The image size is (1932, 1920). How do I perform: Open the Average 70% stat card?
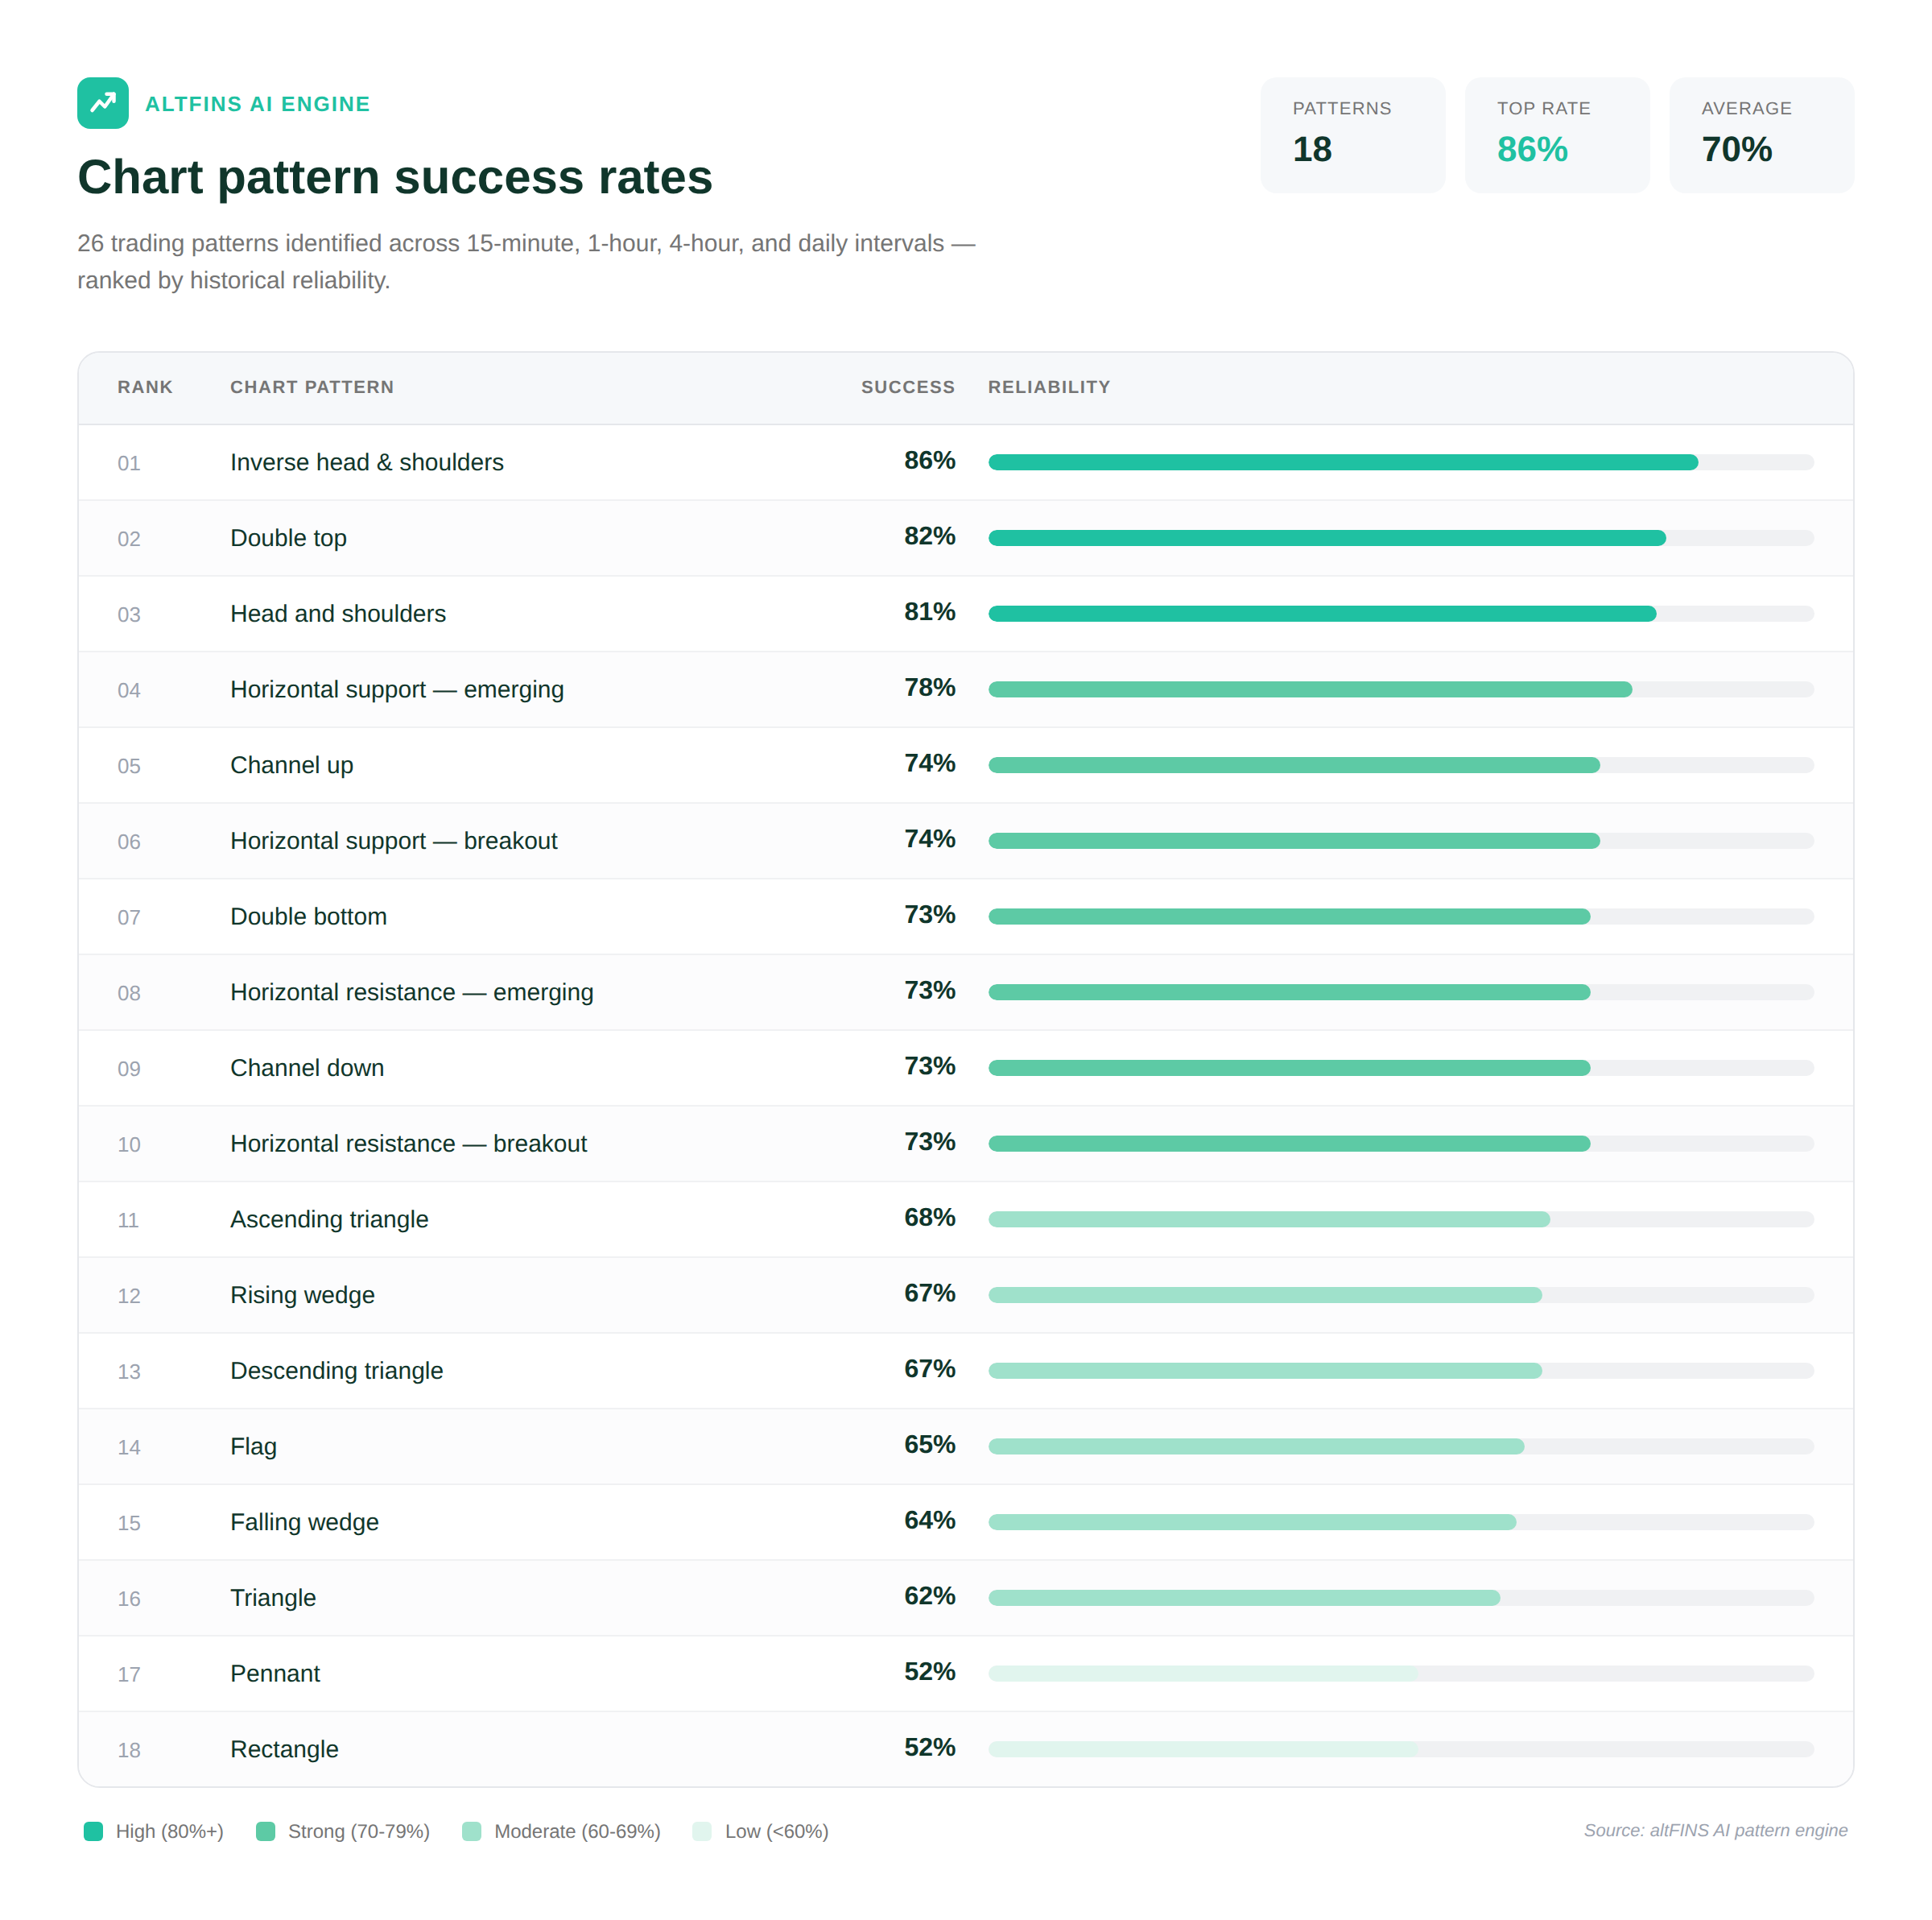pyautogui.click(x=1761, y=135)
